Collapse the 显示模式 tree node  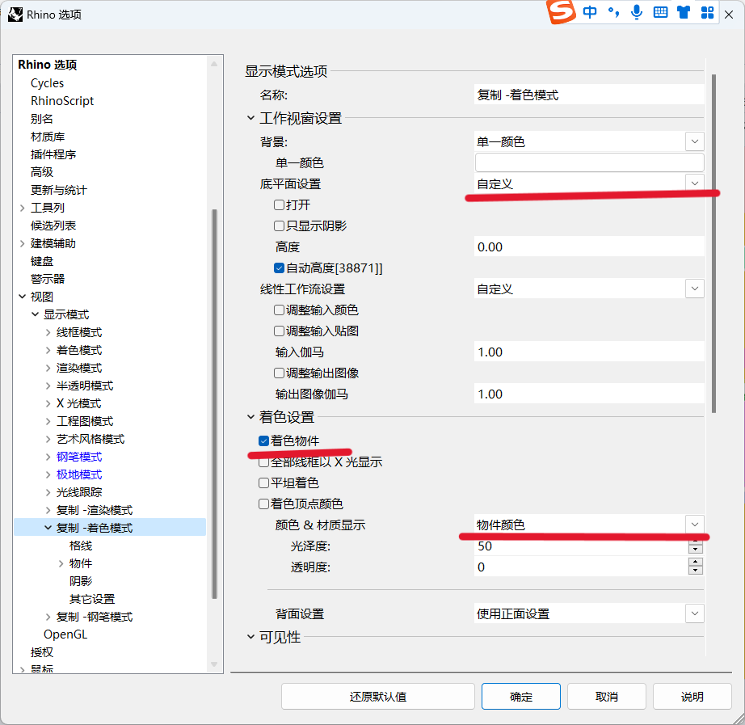coord(36,314)
